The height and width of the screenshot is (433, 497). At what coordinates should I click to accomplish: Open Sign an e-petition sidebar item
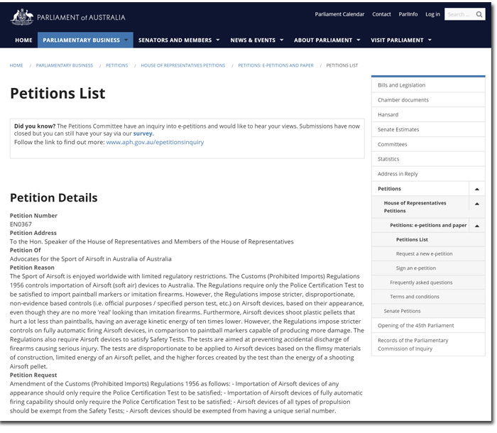(x=416, y=268)
